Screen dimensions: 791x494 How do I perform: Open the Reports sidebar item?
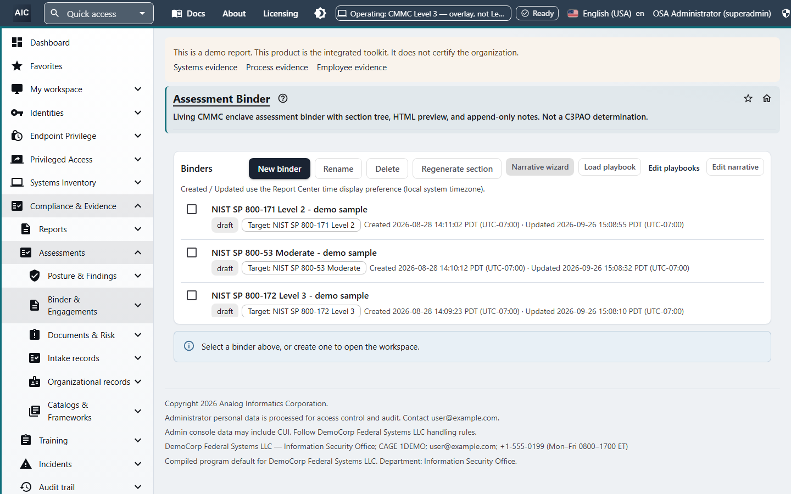click(x=77, y=229)
